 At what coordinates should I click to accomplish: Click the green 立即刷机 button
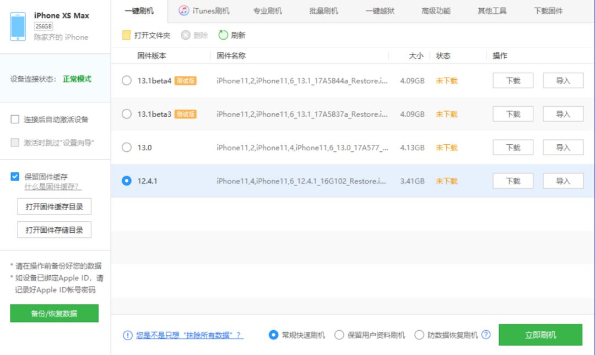click(x=540, y=334)
